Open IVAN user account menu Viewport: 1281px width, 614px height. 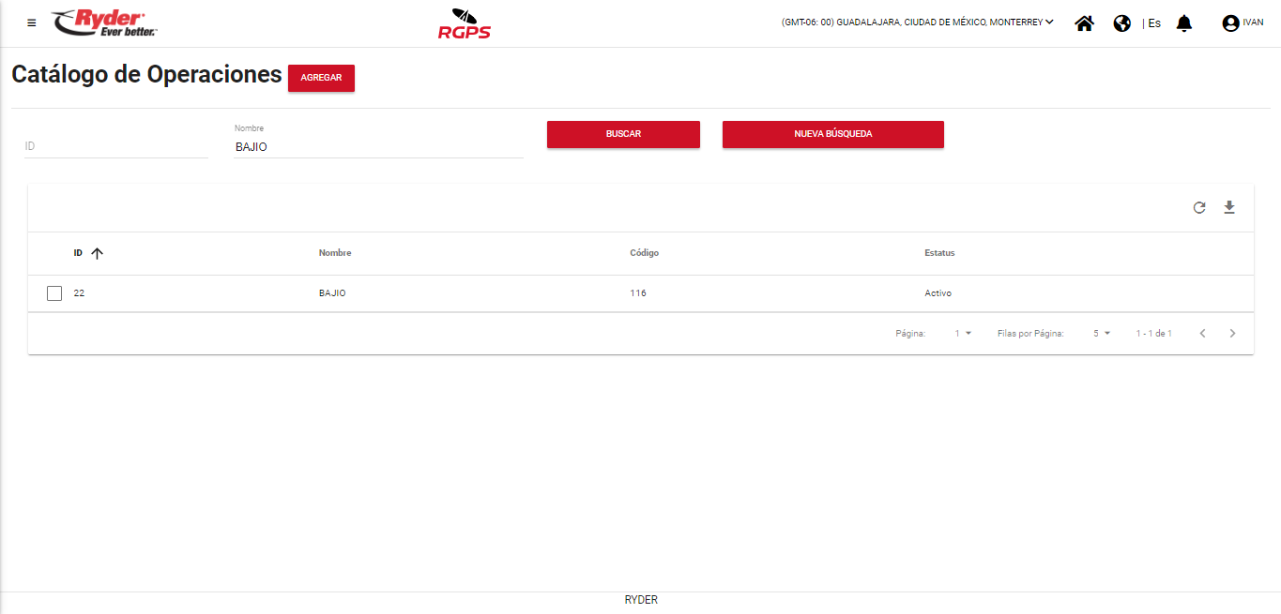(x=1242, y=23)
